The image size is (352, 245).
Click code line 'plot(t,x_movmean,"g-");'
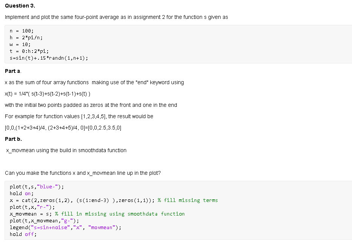pos(44,221)
